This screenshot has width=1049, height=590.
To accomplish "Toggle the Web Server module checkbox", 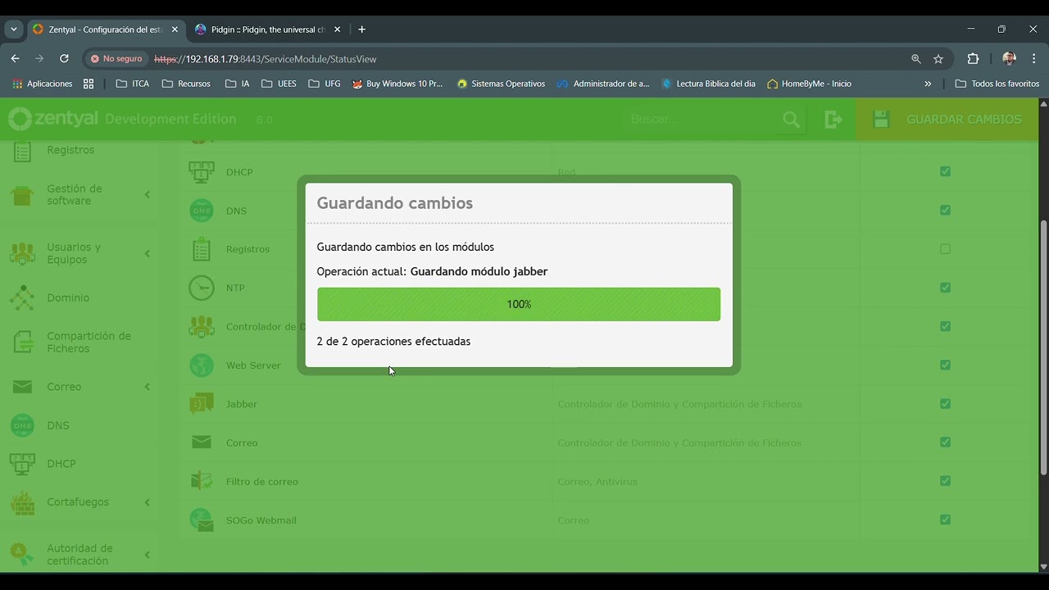I will coord(945,365).
